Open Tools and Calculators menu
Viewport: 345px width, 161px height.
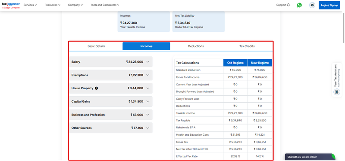point(105,5)
